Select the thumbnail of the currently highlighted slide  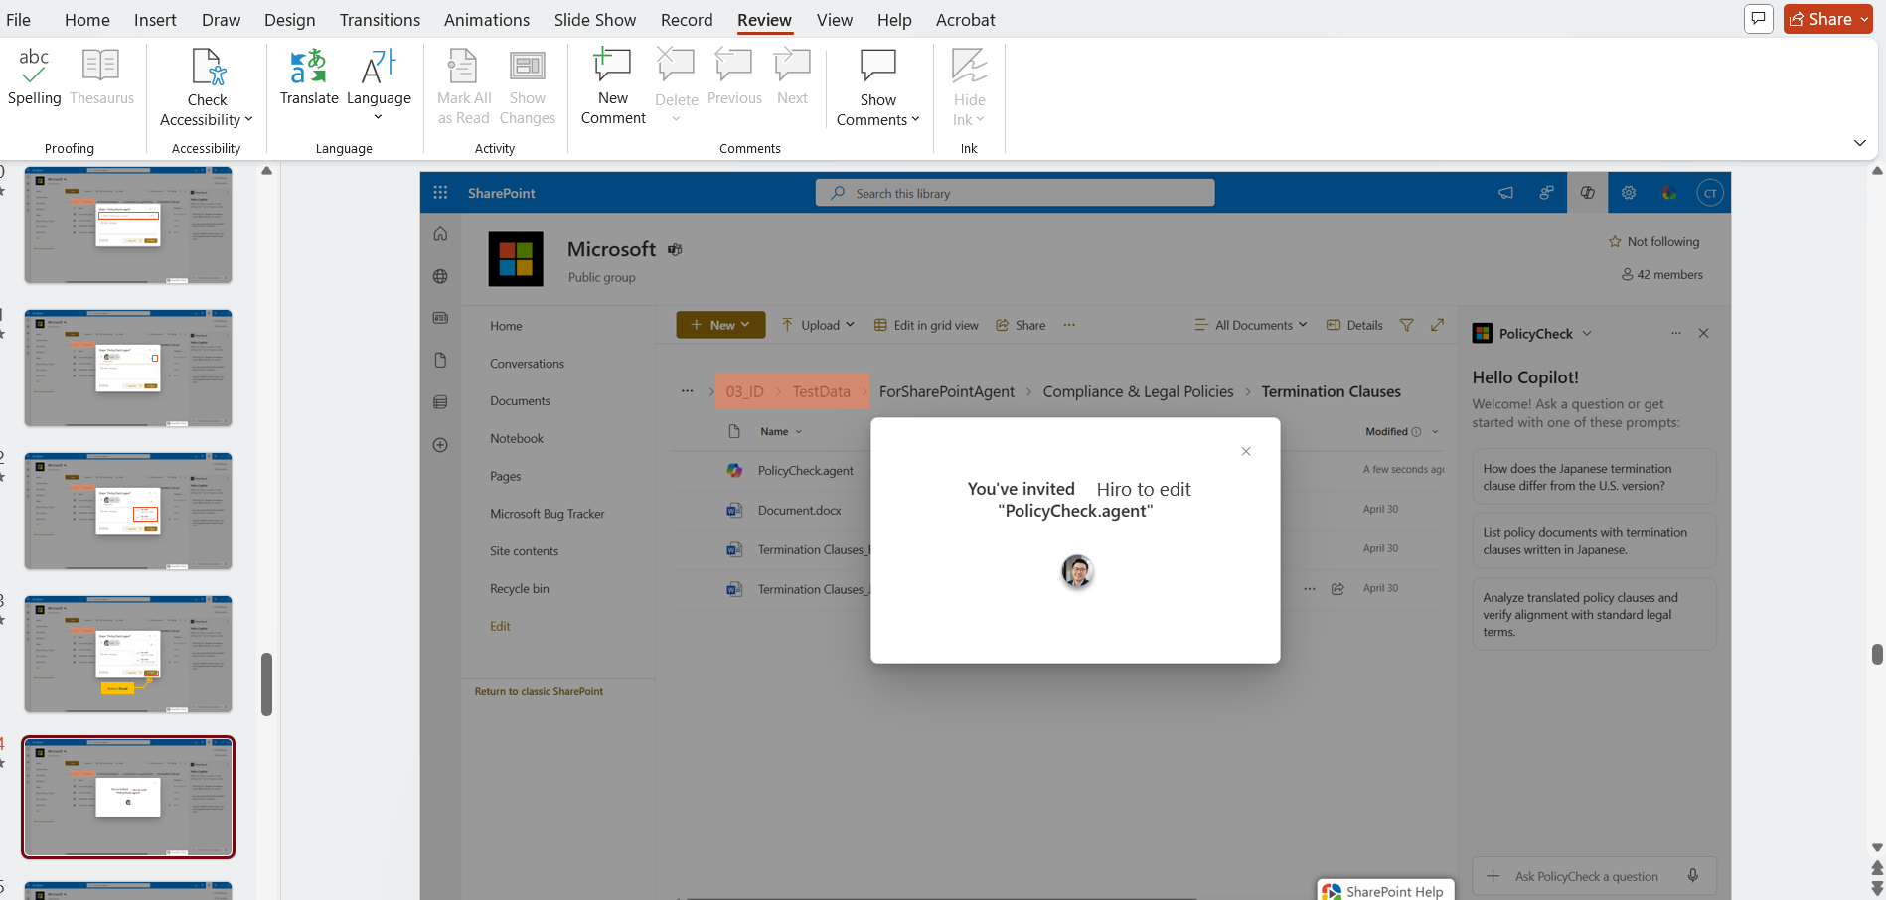tap(128, 797)
